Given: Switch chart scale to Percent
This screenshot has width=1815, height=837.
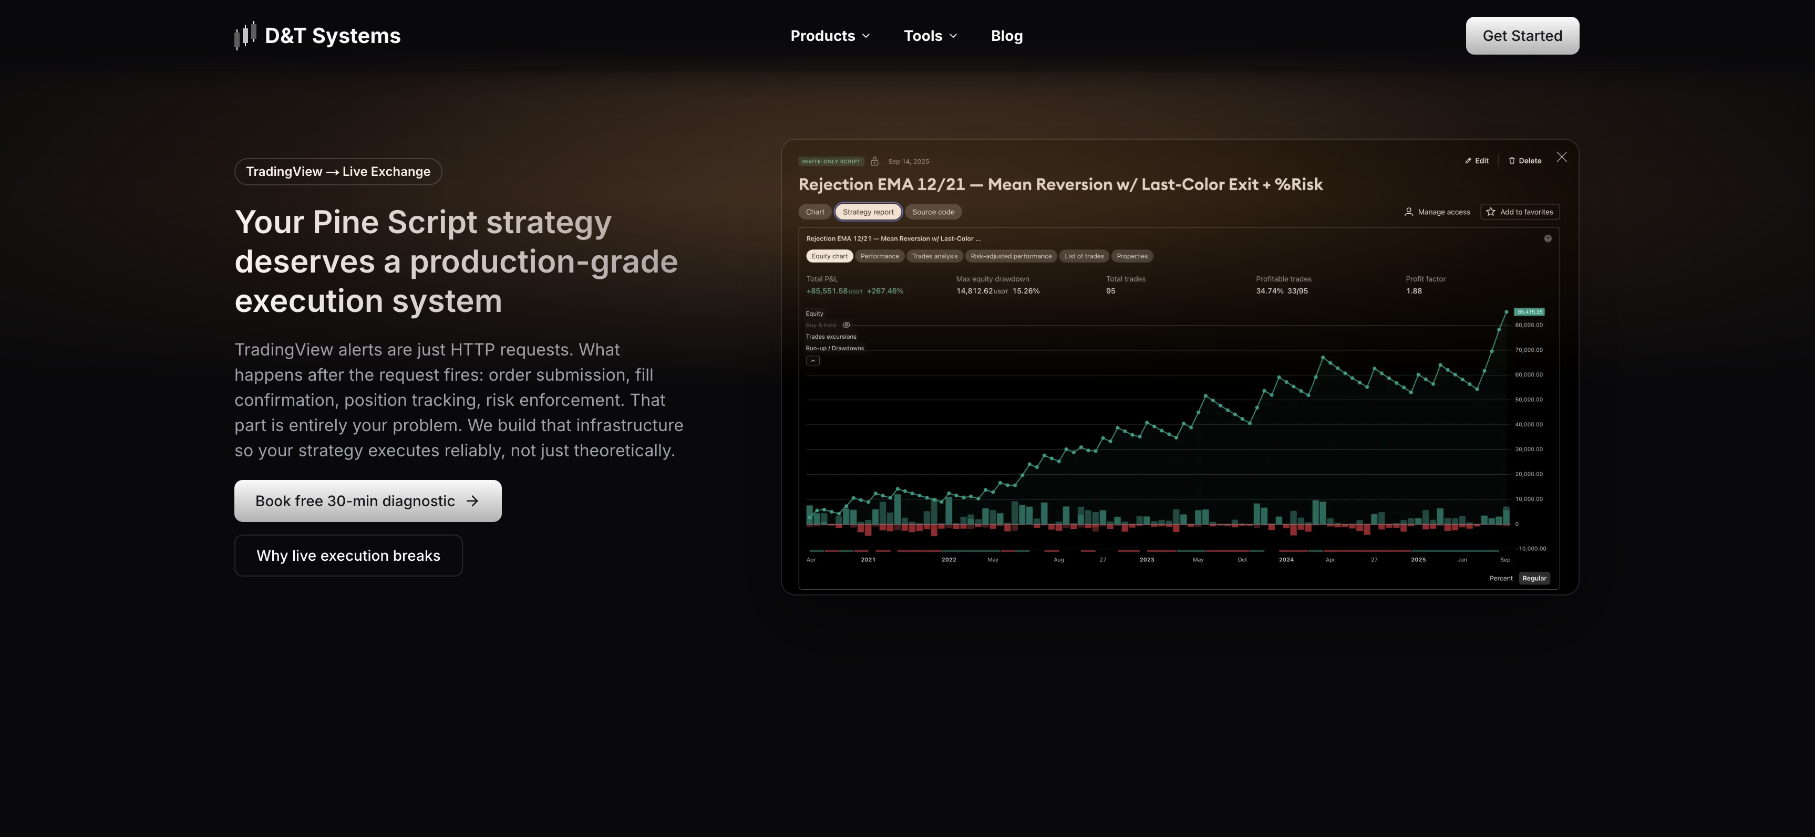Looking at the screenshot, I should point(1501,579).
